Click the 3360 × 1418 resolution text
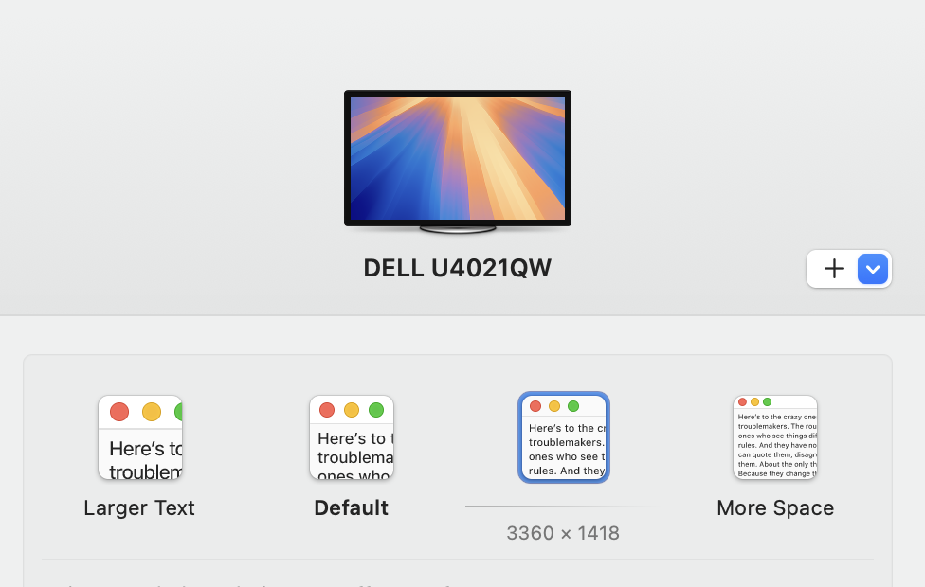 click(563, 533)
